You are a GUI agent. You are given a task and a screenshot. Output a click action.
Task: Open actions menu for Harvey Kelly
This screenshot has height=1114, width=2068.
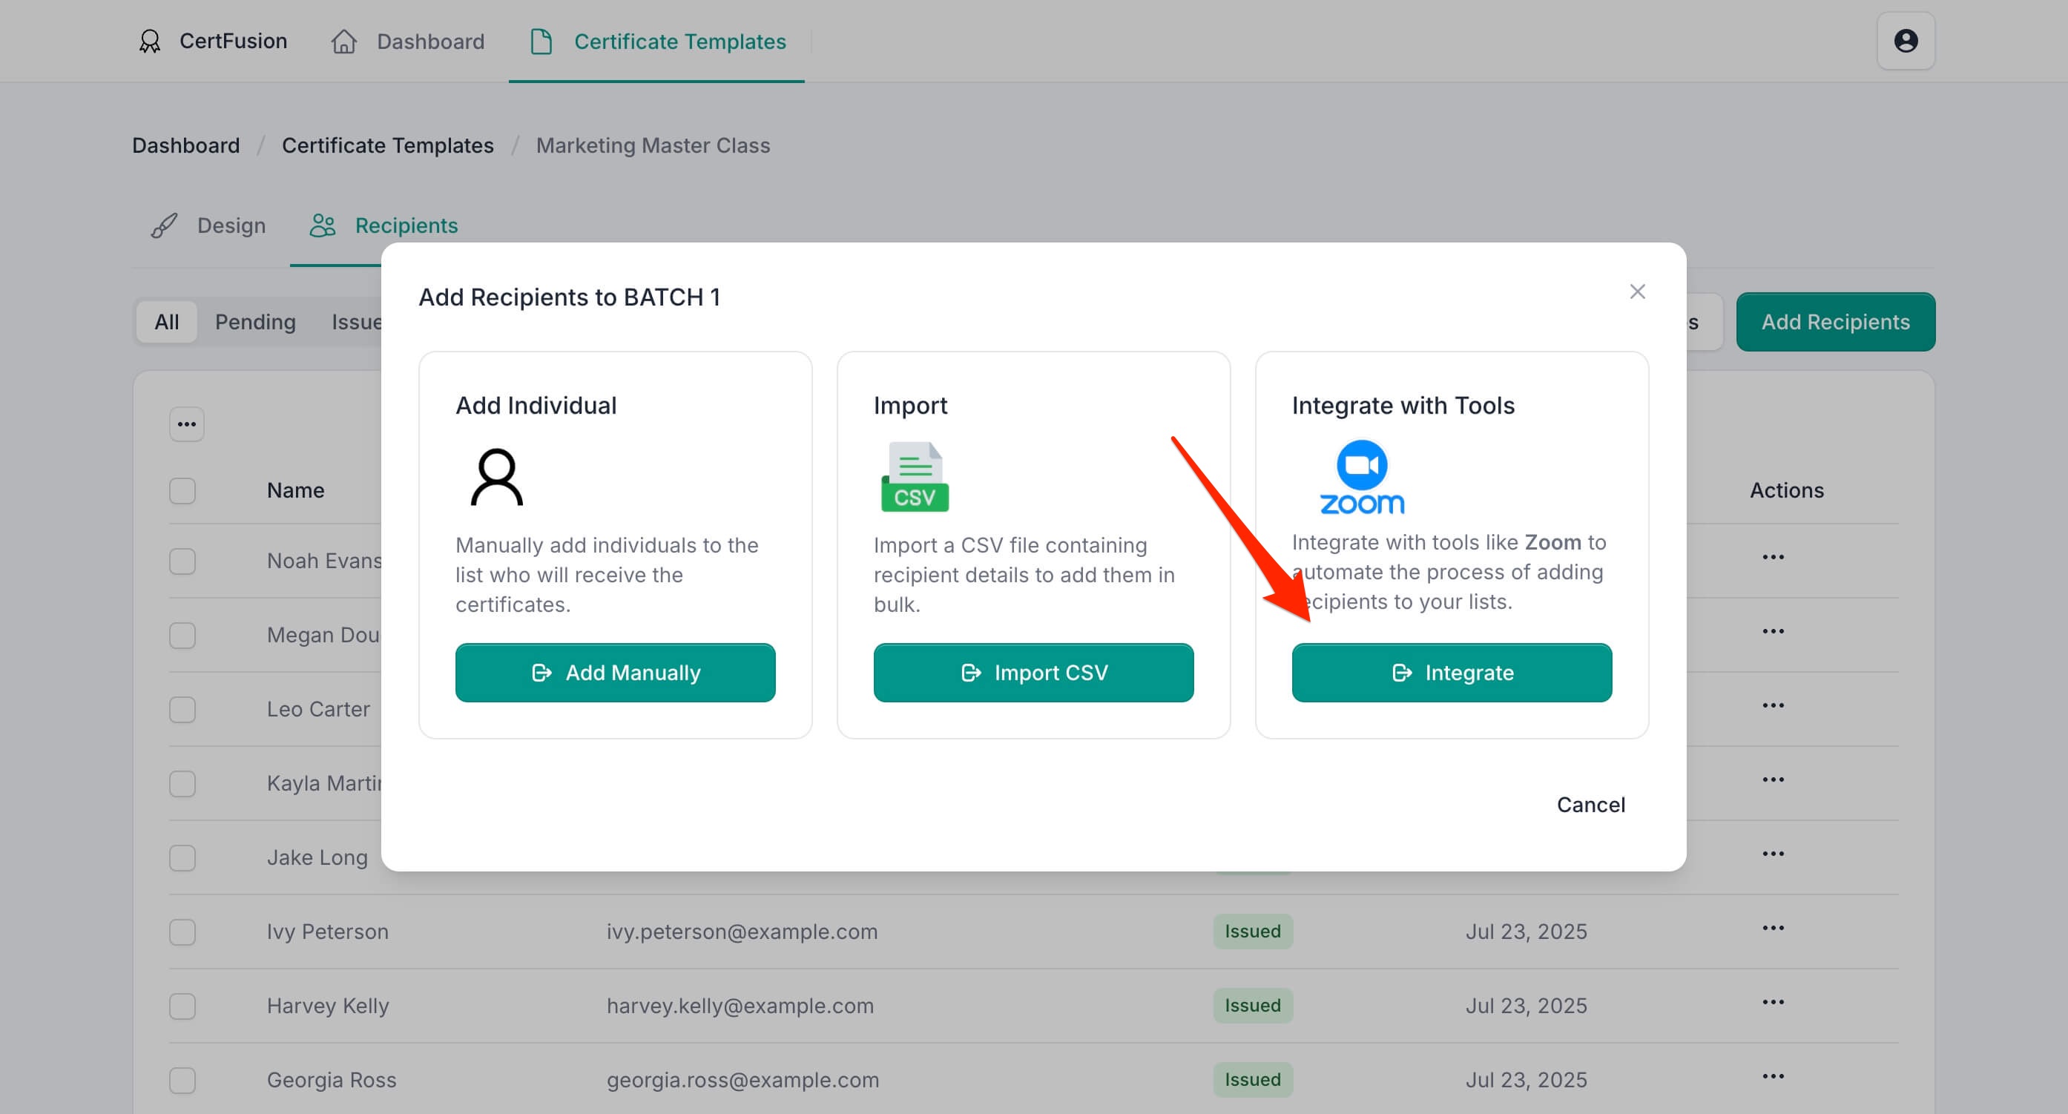[x=1773, y=1003]
